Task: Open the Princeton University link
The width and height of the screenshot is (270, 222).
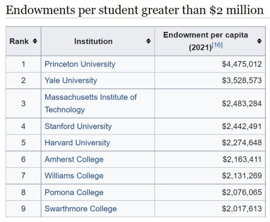Action: point(80,64)
